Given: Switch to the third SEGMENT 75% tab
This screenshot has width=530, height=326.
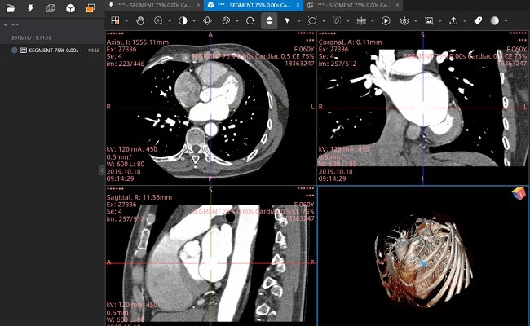Looking at the screenshot, I should coord(351,5).
